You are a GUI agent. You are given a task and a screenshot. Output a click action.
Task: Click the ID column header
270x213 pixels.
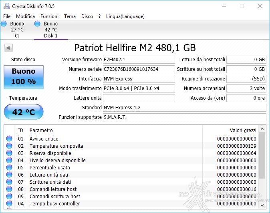point(20,131)
